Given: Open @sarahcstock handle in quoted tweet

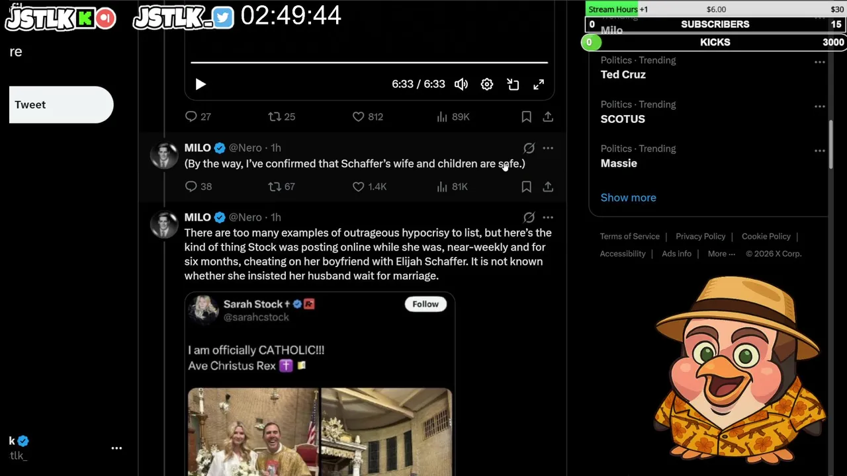Looking at the screenshot, I should 256,317.
